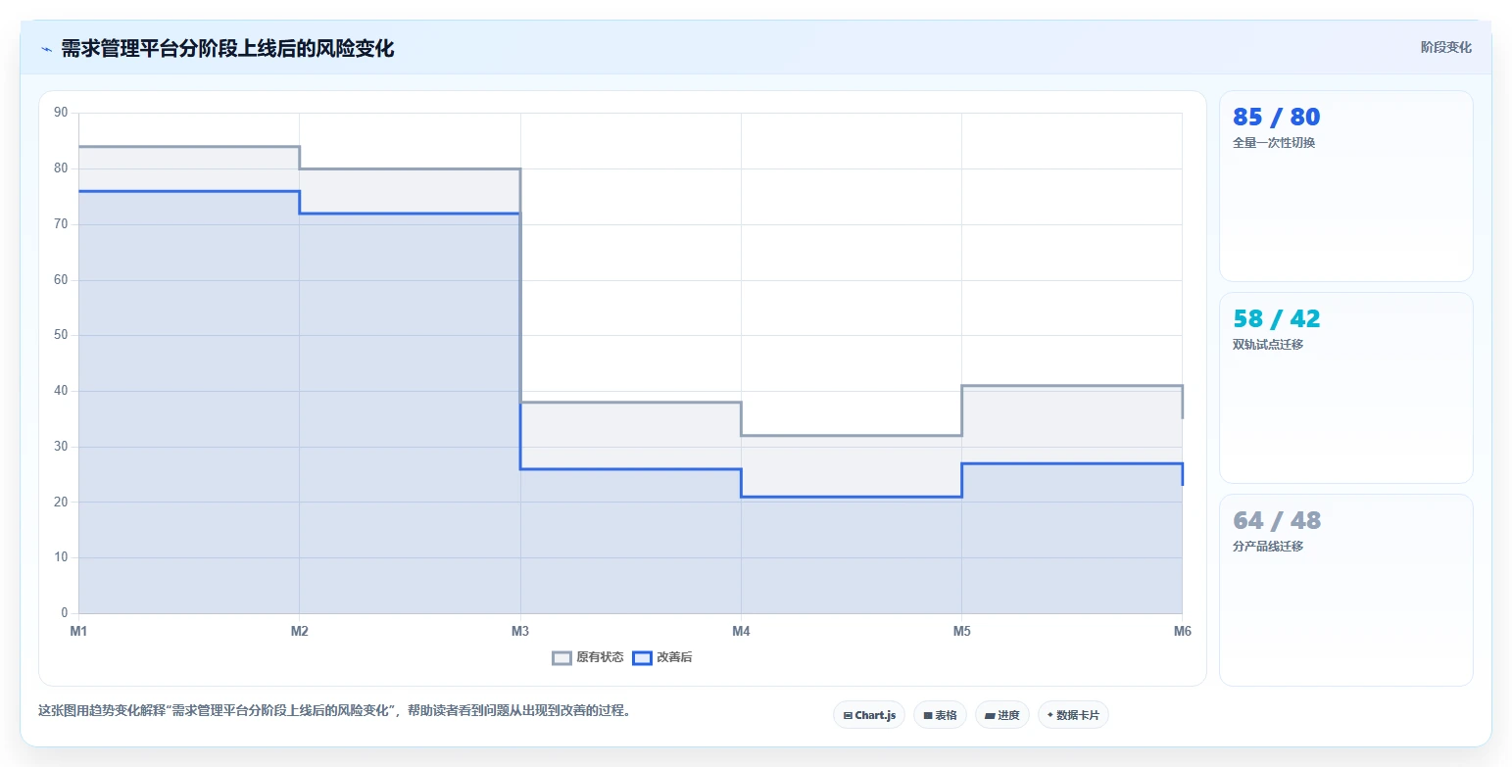Click the 双轨试点迁移 caption
This screenshot has height=767, width=1512.
pyautogui.click(x=1268, y=345)
